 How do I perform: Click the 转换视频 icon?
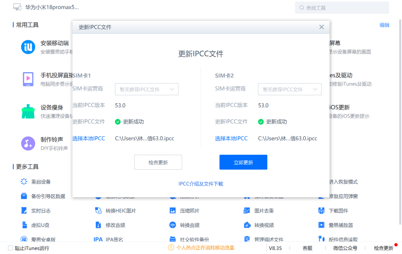(247, 225)
